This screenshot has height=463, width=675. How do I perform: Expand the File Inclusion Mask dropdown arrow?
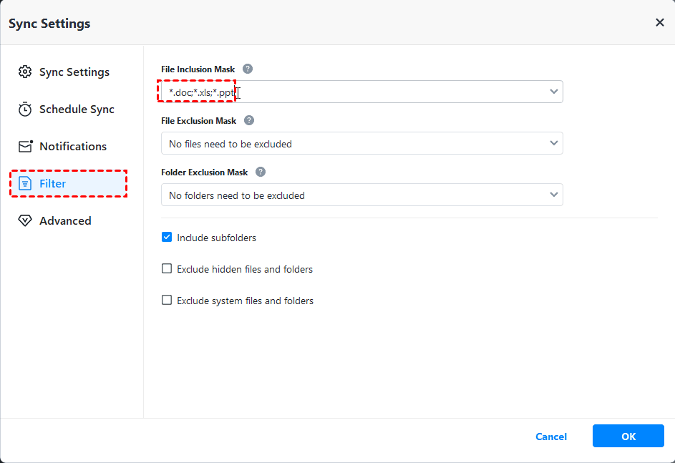[553, 92]
